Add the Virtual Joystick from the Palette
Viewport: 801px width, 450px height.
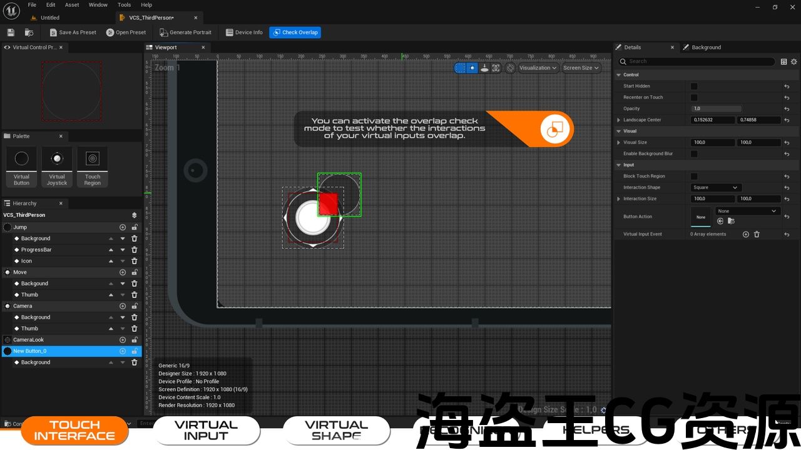[57, 166]
